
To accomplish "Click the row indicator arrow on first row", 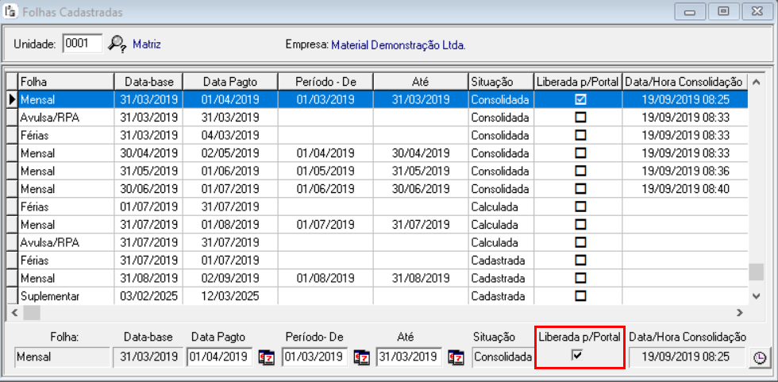I will click(12, 99).
